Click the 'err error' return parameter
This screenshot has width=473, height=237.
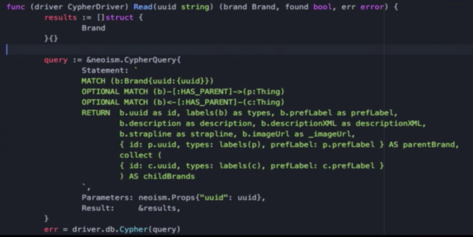click(x=362, y=7)
